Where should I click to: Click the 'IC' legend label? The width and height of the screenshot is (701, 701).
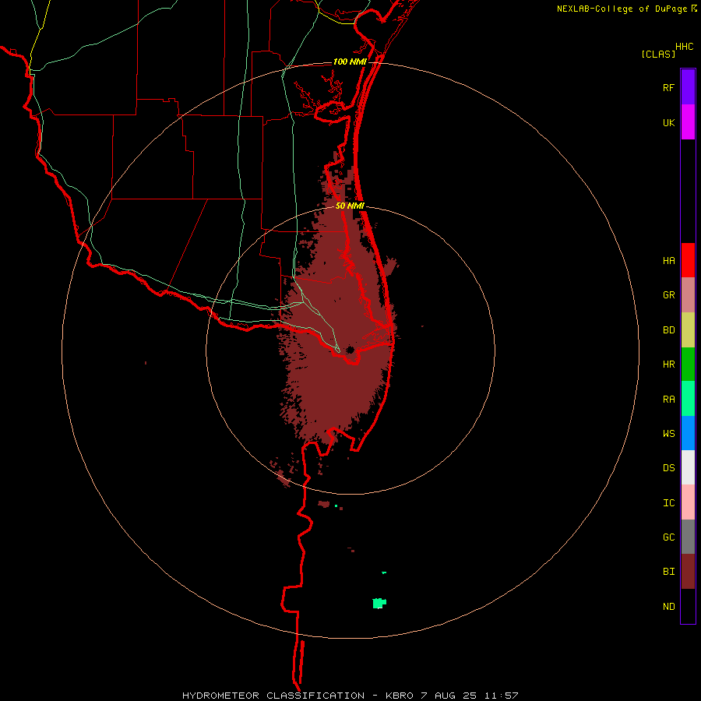[x=668, y=503]
